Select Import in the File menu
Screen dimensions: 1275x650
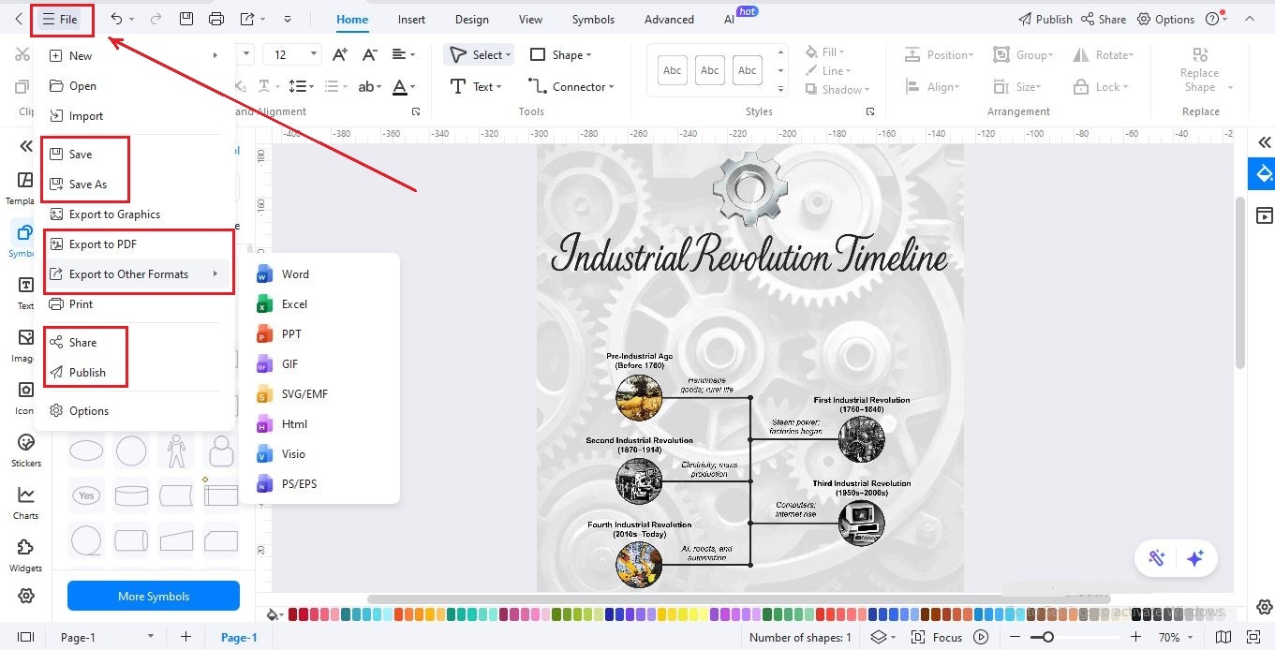(x=134, y=115)
